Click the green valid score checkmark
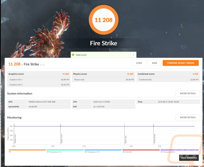 coord(73,55)
